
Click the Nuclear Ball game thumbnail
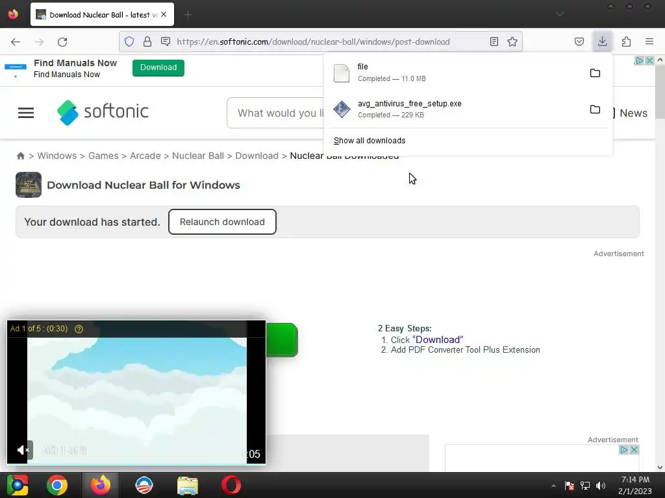pyautogui.click(x=29, y=185)
